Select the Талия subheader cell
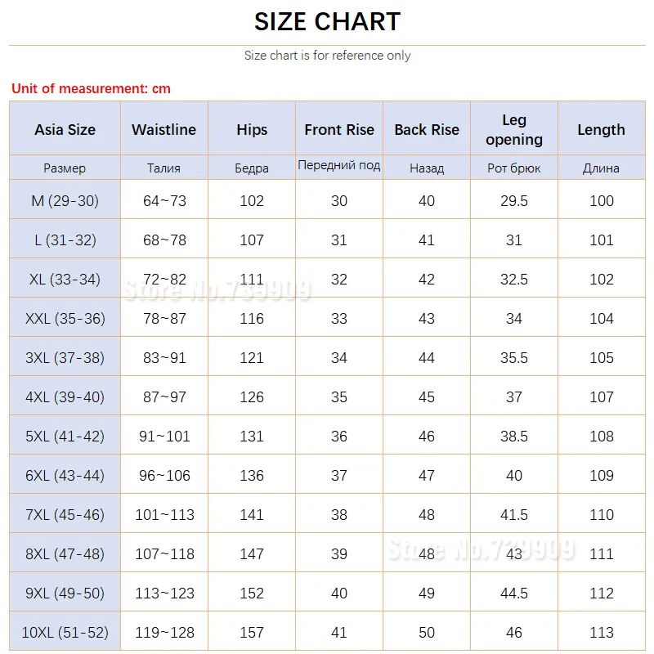 [x=164, y=168]
